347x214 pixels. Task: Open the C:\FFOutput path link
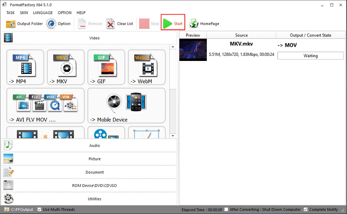click(22, 209)
